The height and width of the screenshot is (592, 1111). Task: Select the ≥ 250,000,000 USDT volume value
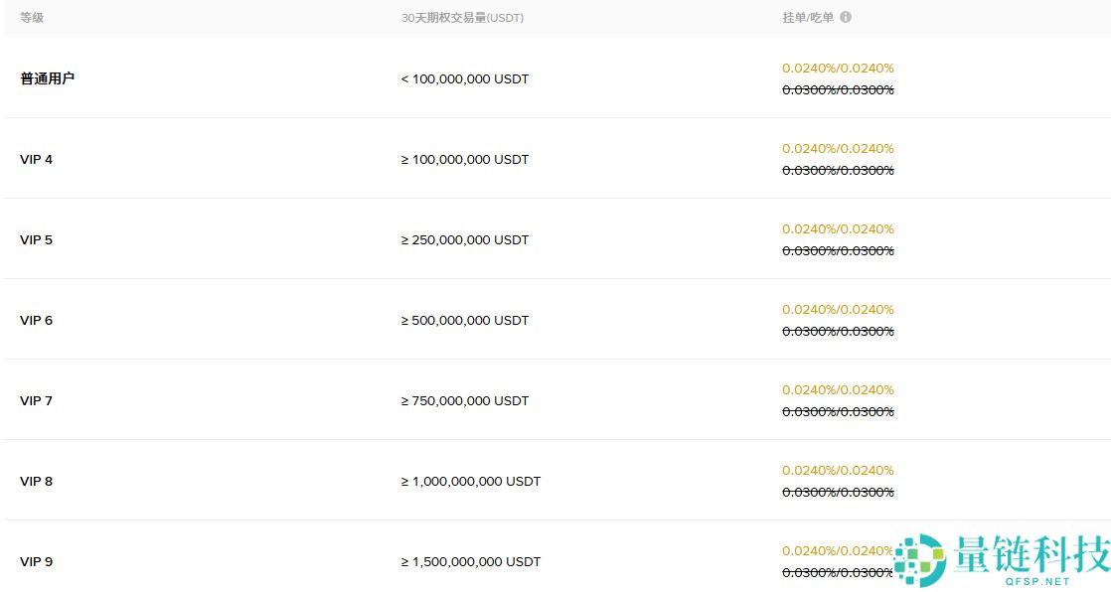click(464, 239)
